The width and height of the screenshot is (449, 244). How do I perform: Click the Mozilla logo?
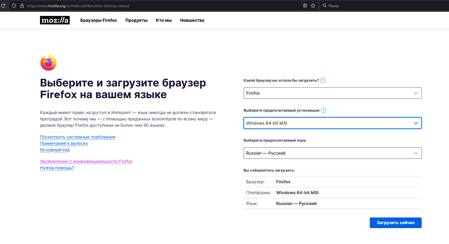55,20
